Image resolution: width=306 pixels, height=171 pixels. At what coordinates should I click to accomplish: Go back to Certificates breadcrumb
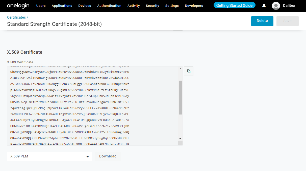point(16,17)
